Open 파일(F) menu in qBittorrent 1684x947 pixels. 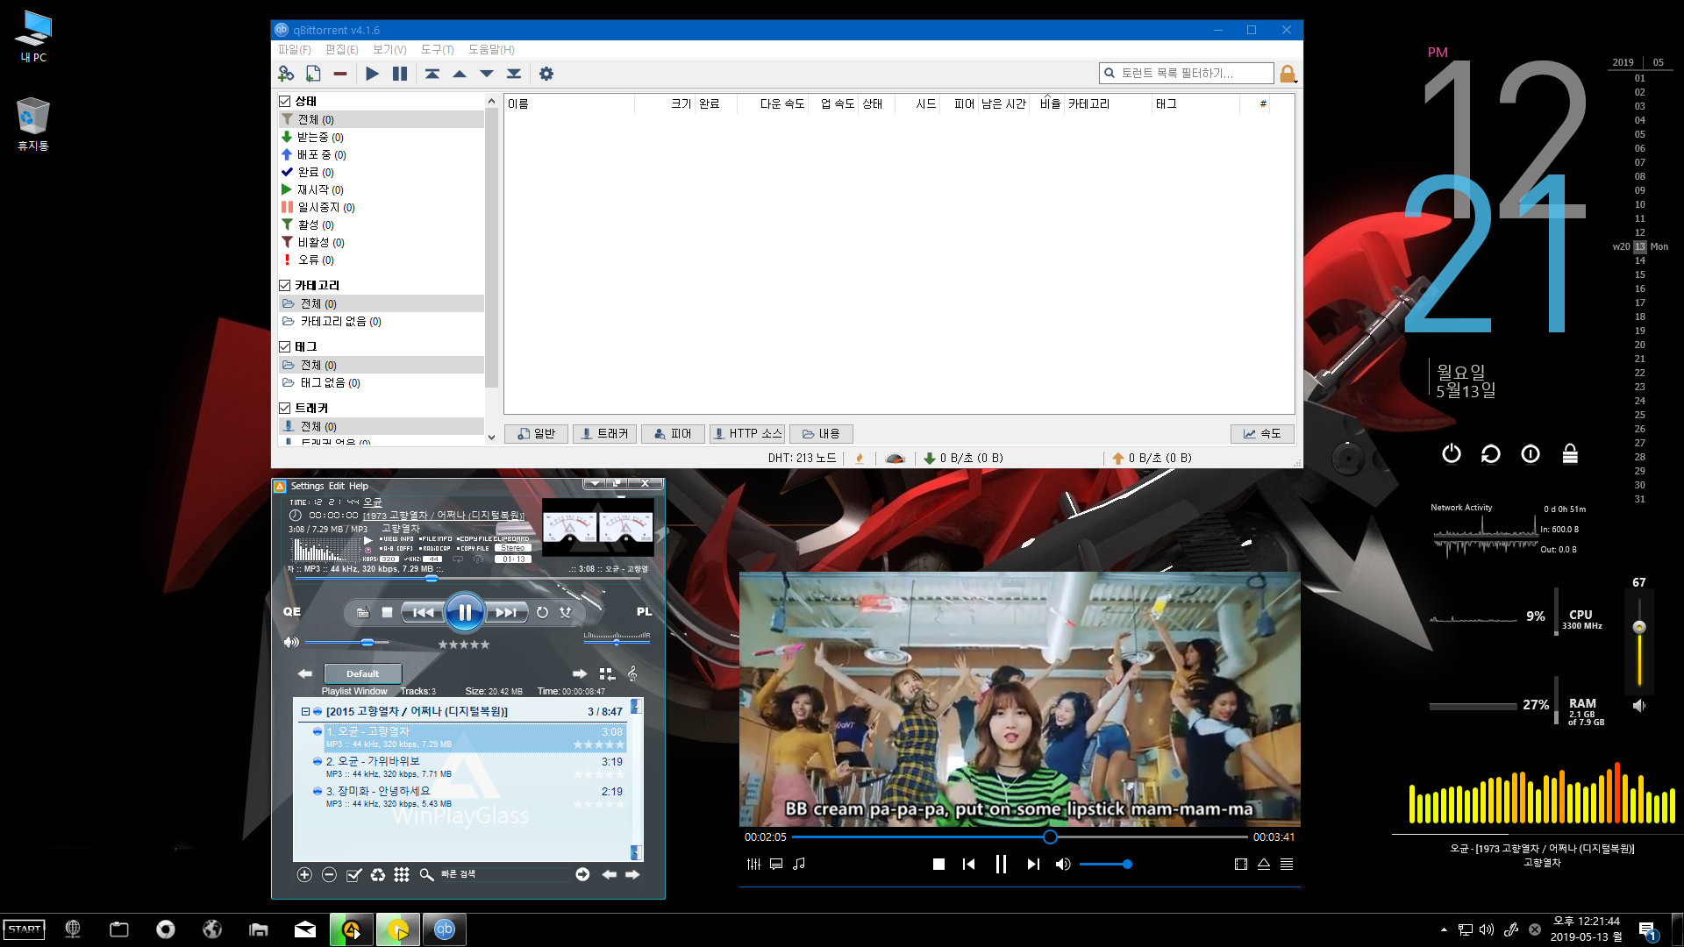tap(294, 49)
